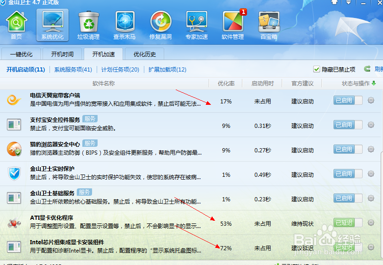Click the 猎豹浏览器安全中心 leopard icon
Image resolution: width=383 pixels, height=265 pixels.
14,149
